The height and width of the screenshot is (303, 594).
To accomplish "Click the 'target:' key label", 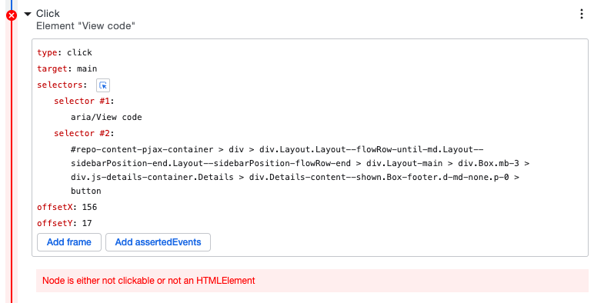I will coord(54,68).
